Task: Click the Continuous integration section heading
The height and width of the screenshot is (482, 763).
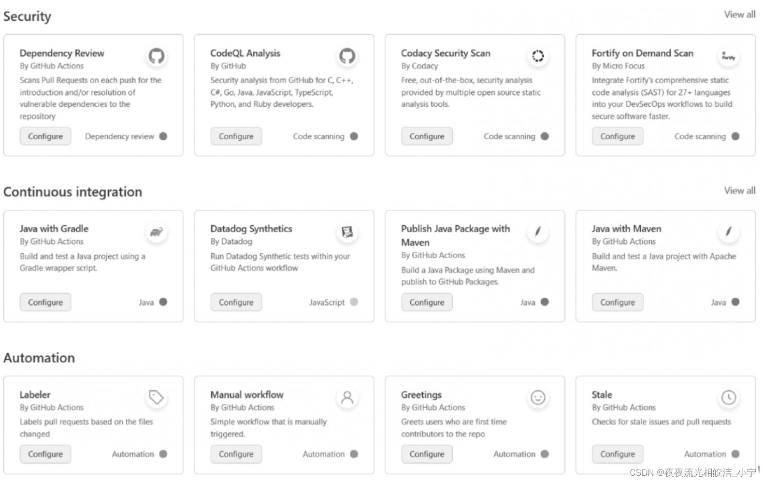Action: pos(72,192)
